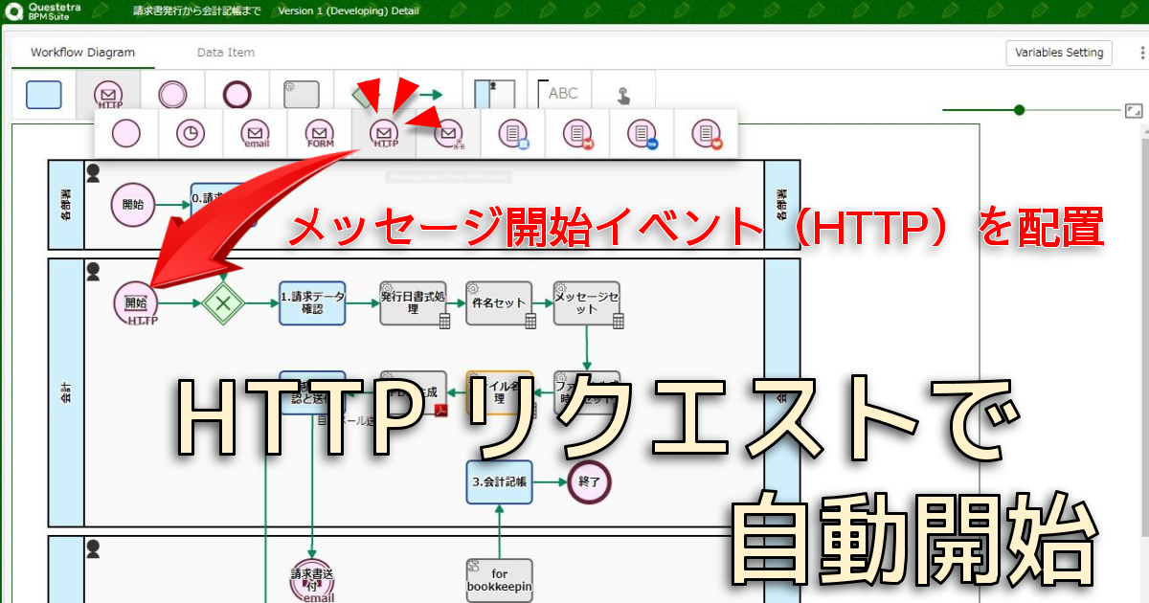Click the HTTP message start event in submenu
The width and height of the screenshot is (1149, 603).
pos(384,134)
